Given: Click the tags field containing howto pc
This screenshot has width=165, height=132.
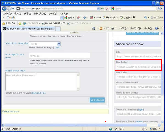Looking at the screenshot, I should pos(60,55).
